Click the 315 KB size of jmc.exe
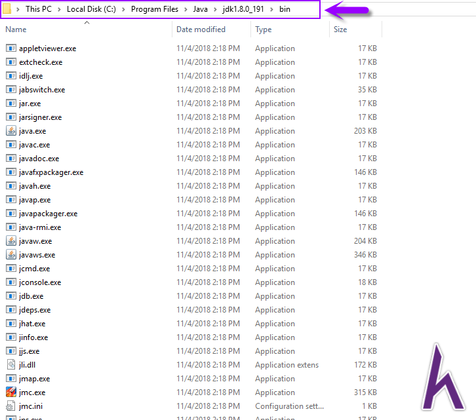The image size is (476, 420). pos(365,392)
